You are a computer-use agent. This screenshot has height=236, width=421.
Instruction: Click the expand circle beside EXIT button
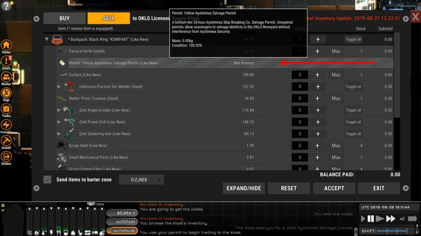point(406,188)
